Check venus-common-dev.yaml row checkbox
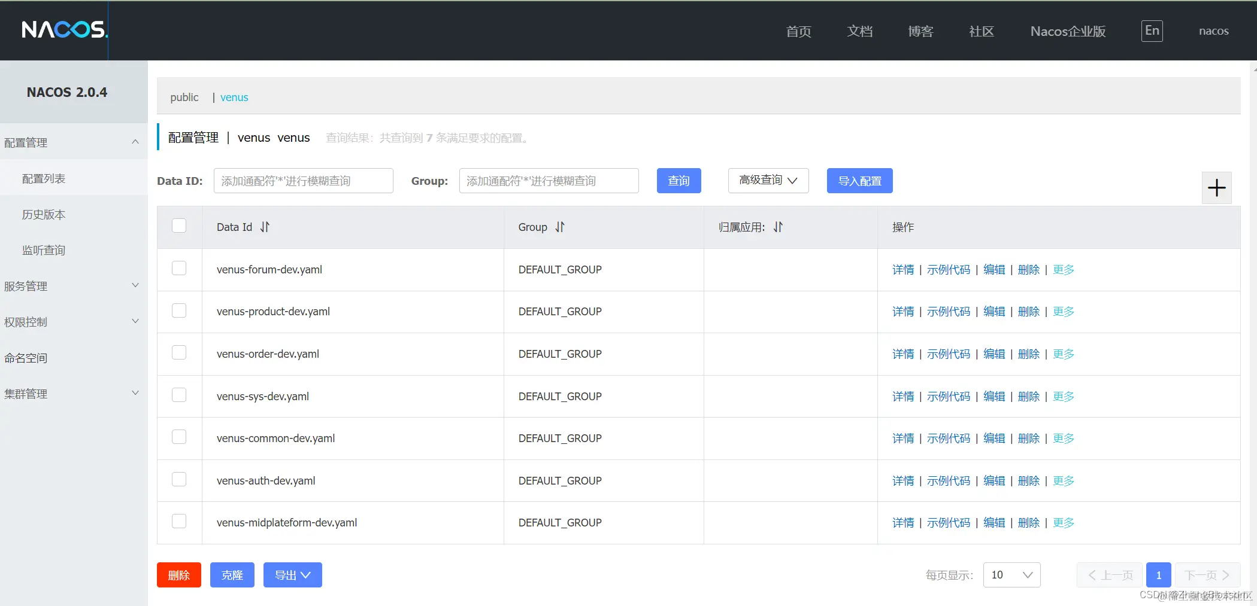This screenshot has height=606, width=1257. [x=179, y=437]
